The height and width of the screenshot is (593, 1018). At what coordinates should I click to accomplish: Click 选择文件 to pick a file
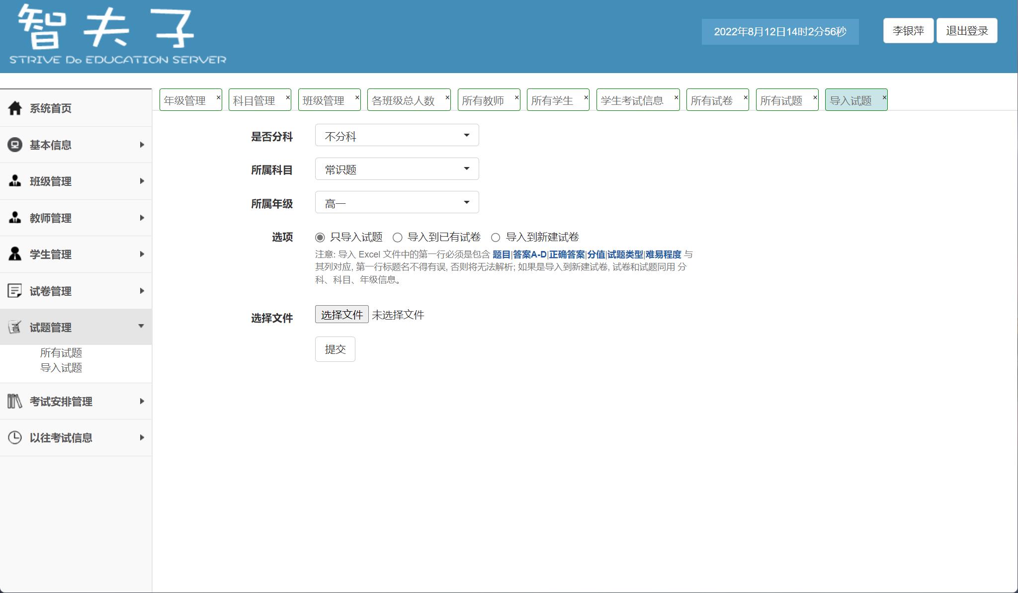[342, 314]
